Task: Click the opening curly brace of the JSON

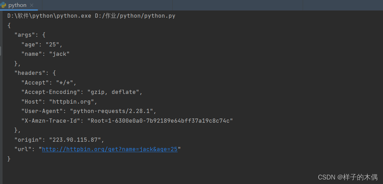Action: coord(9,25)
